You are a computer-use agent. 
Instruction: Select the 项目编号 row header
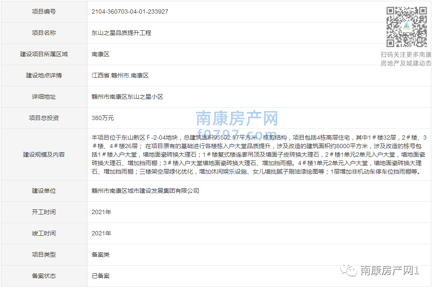pos(43,11)
